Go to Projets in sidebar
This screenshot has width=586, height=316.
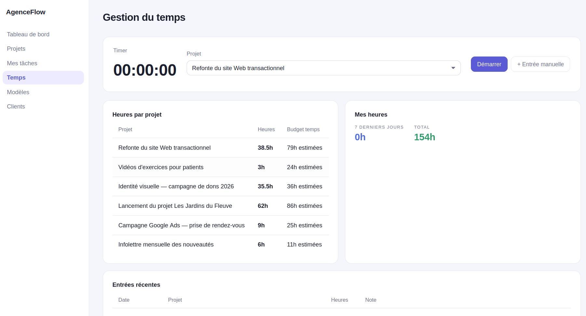pos(43,49)
